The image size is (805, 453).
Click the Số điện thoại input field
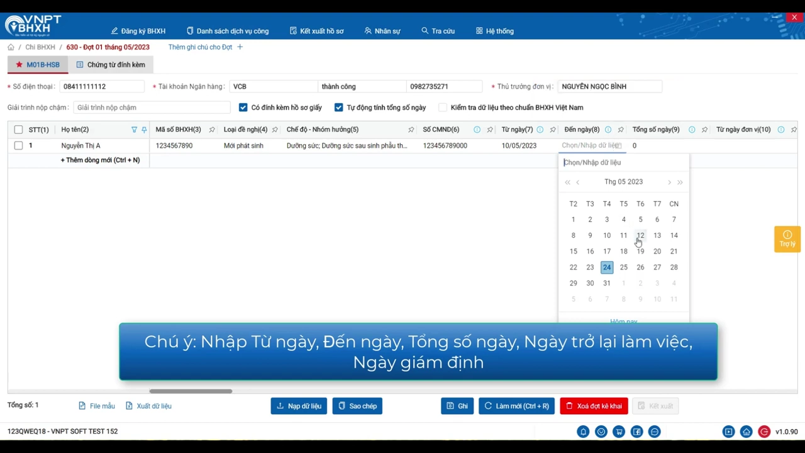[x=102, y=87]
